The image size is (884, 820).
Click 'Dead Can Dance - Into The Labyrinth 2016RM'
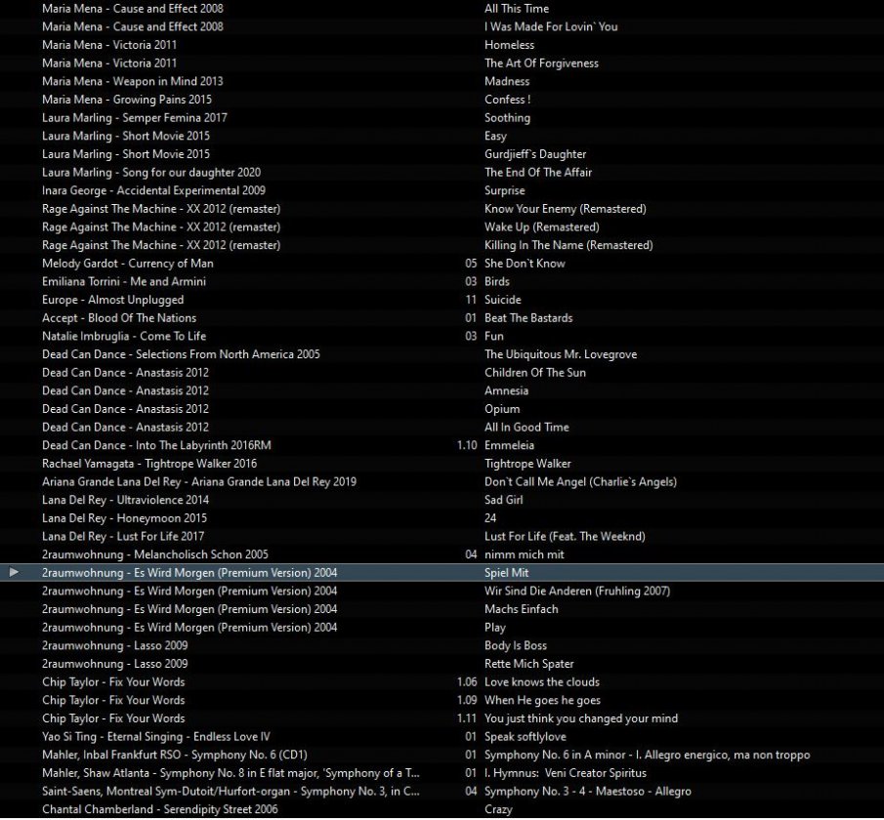pyautogui.click(x=156, y=445)
